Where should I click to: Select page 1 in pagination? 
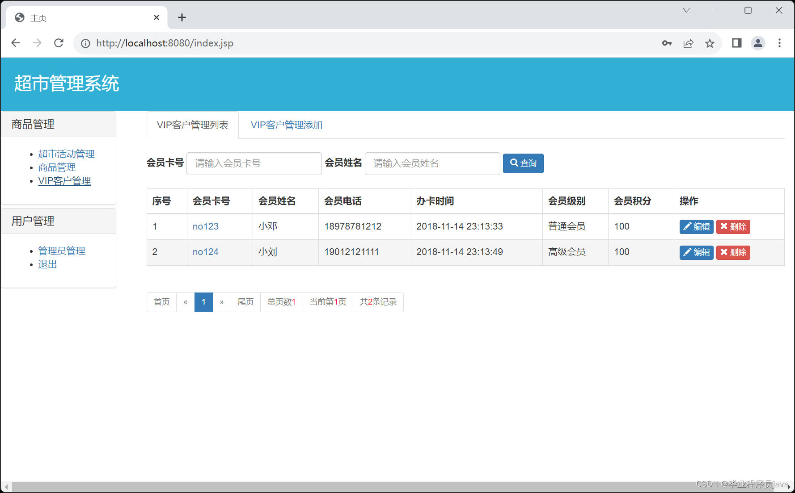(x=203, y=302)
